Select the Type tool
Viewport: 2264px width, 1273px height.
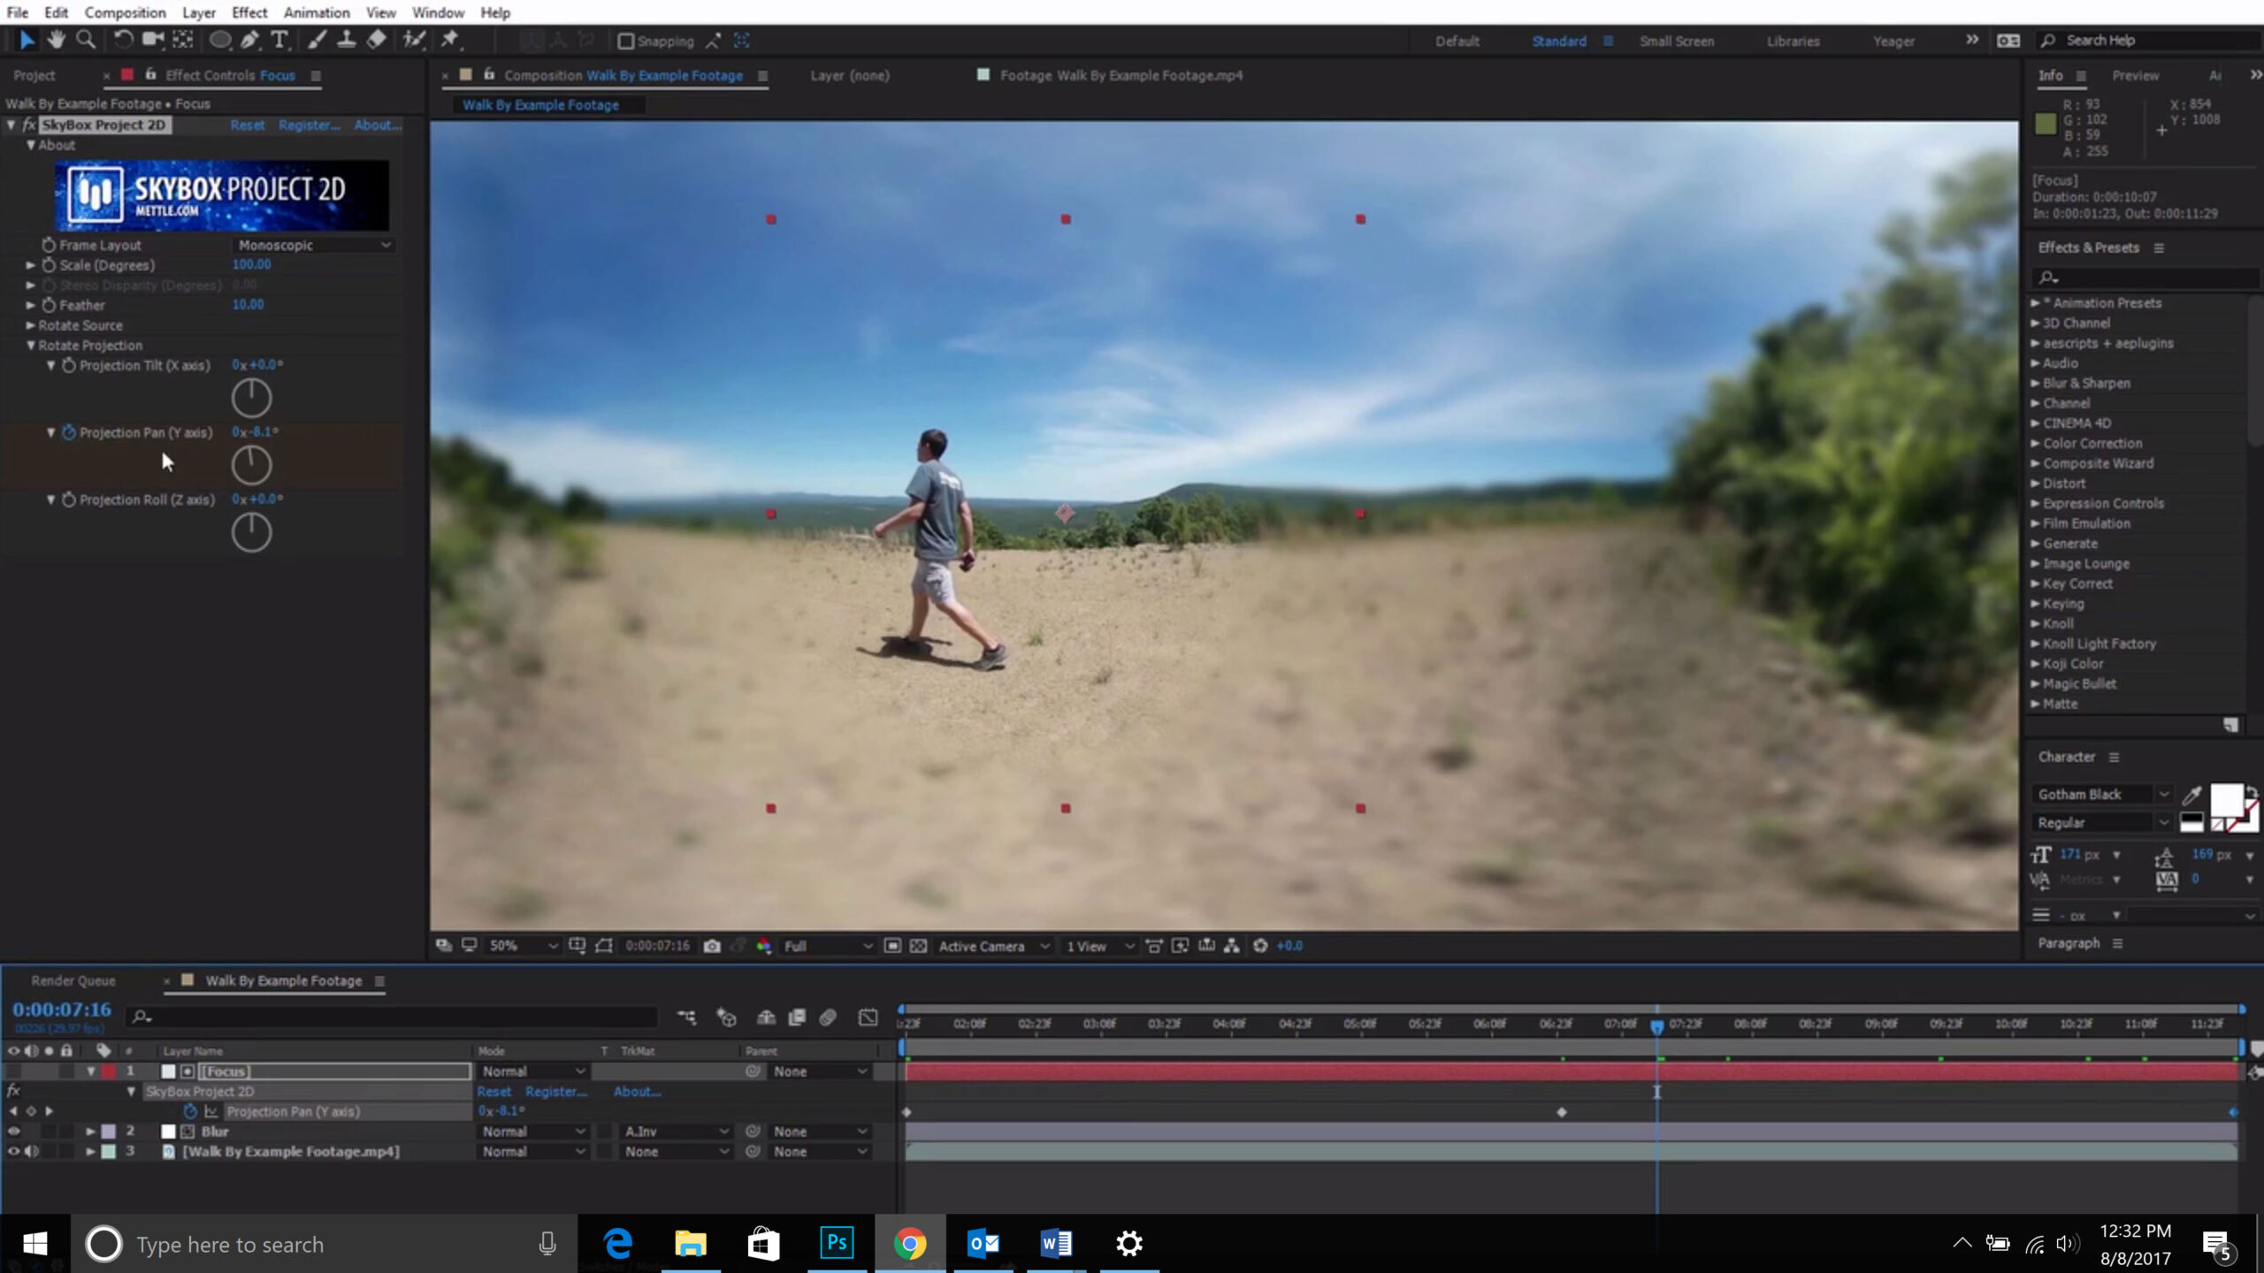(x=279, y=40)
